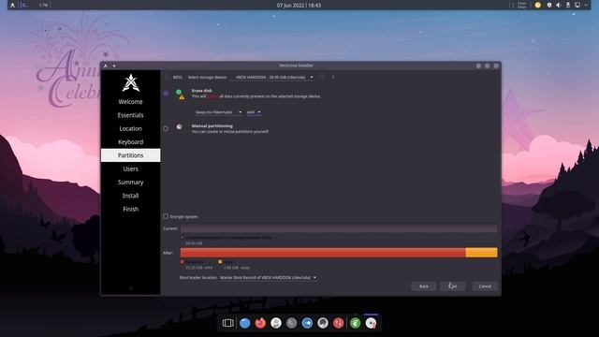Expand hidden system tray icons arrow

click(x=587, y=5)
